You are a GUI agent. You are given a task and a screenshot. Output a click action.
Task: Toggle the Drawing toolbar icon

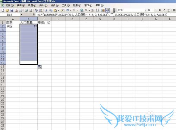click(x=107, y=10)
